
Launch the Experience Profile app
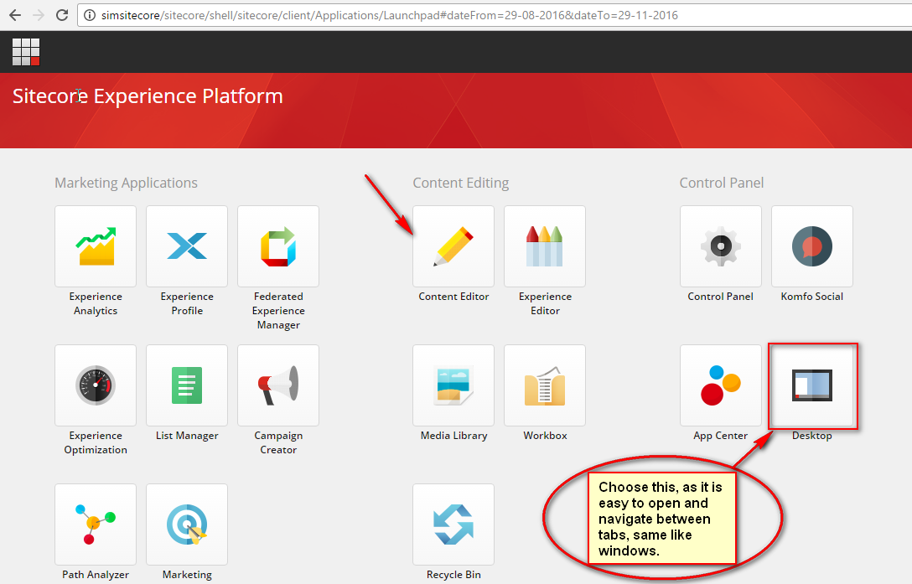pyautogui.click(x=187, y=246)
